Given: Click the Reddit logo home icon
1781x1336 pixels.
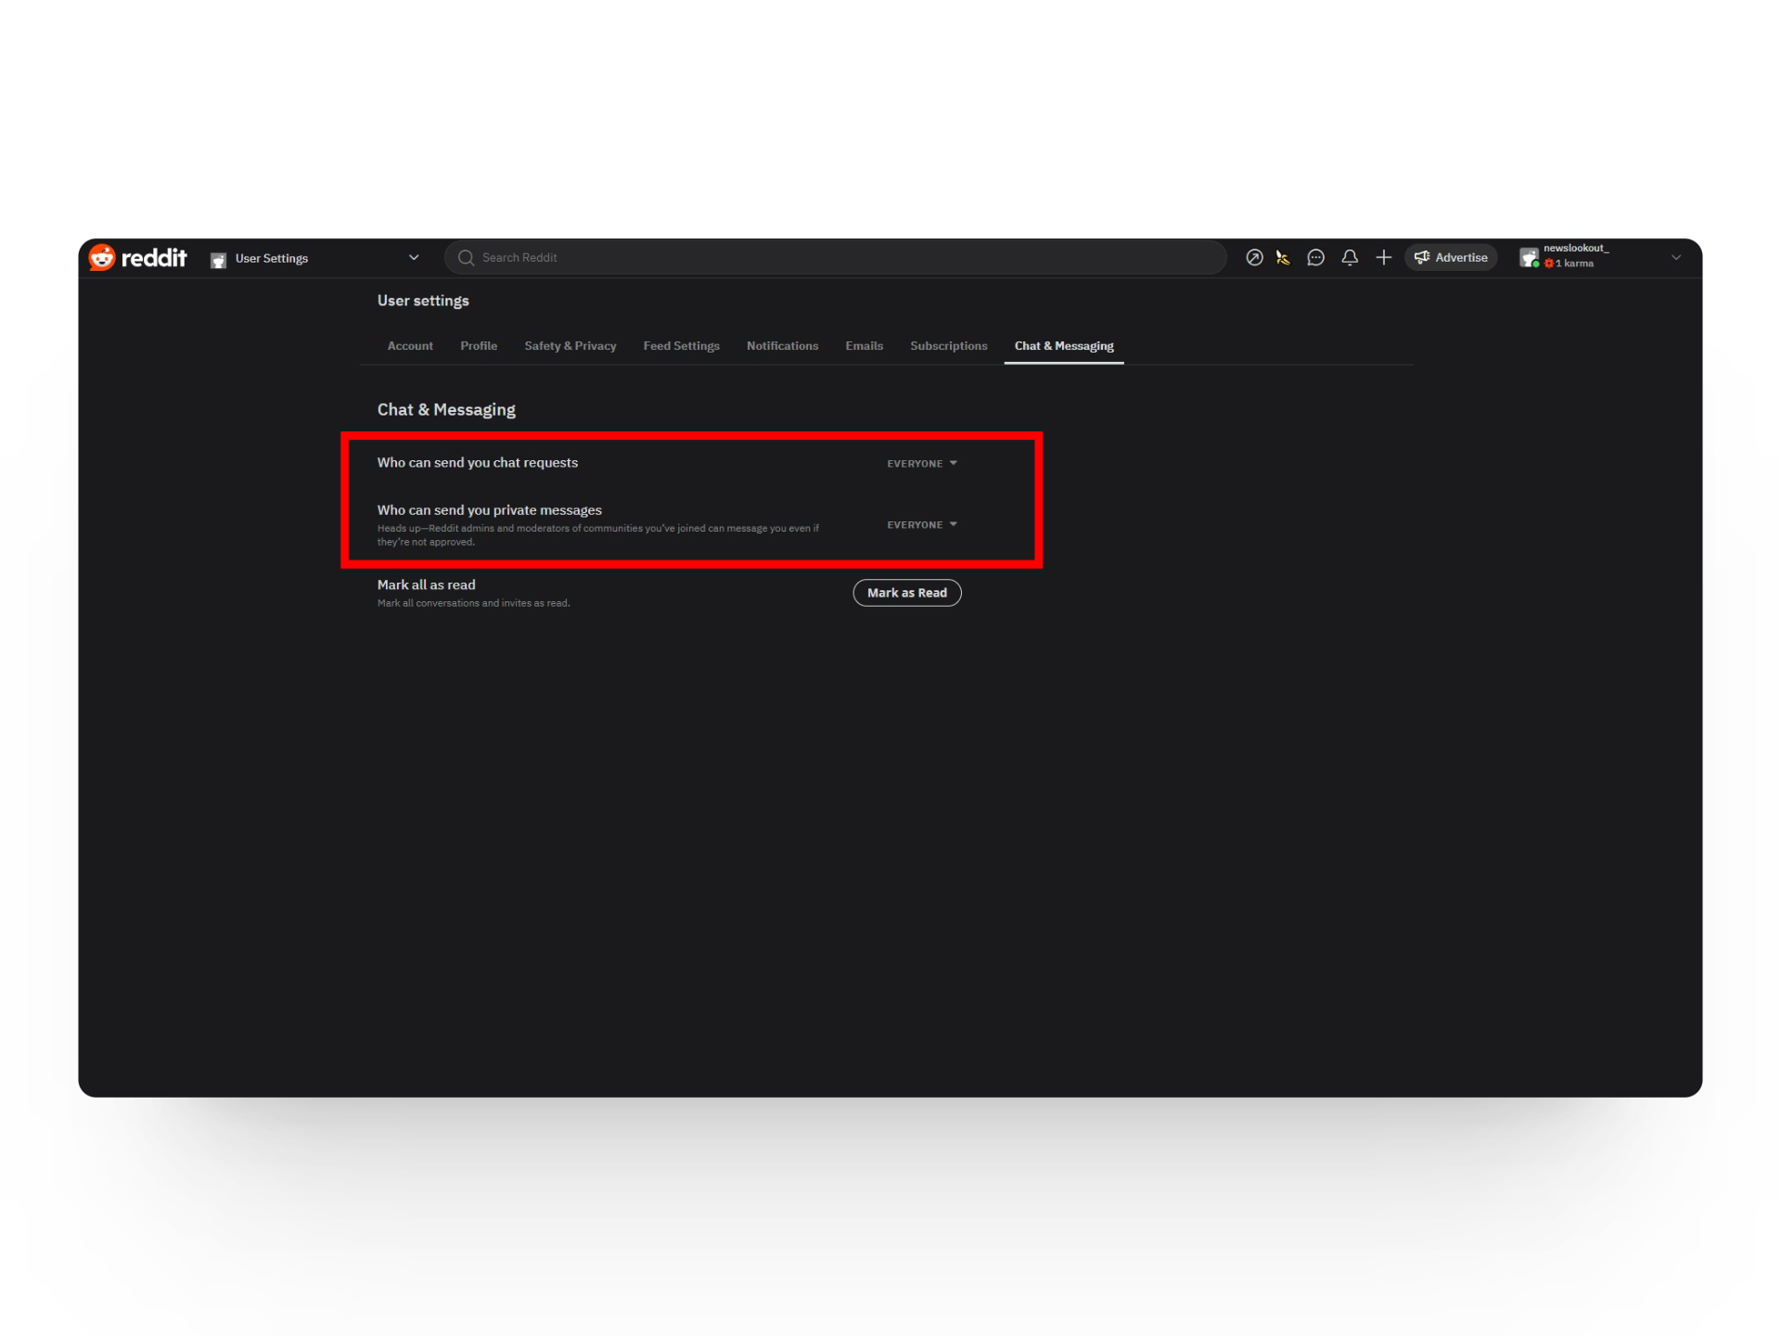Looking at the screenshot, I should pyautogui.click(x=102, y=257).
